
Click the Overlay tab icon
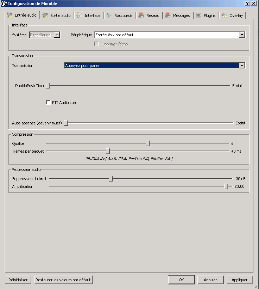point(224,15)
